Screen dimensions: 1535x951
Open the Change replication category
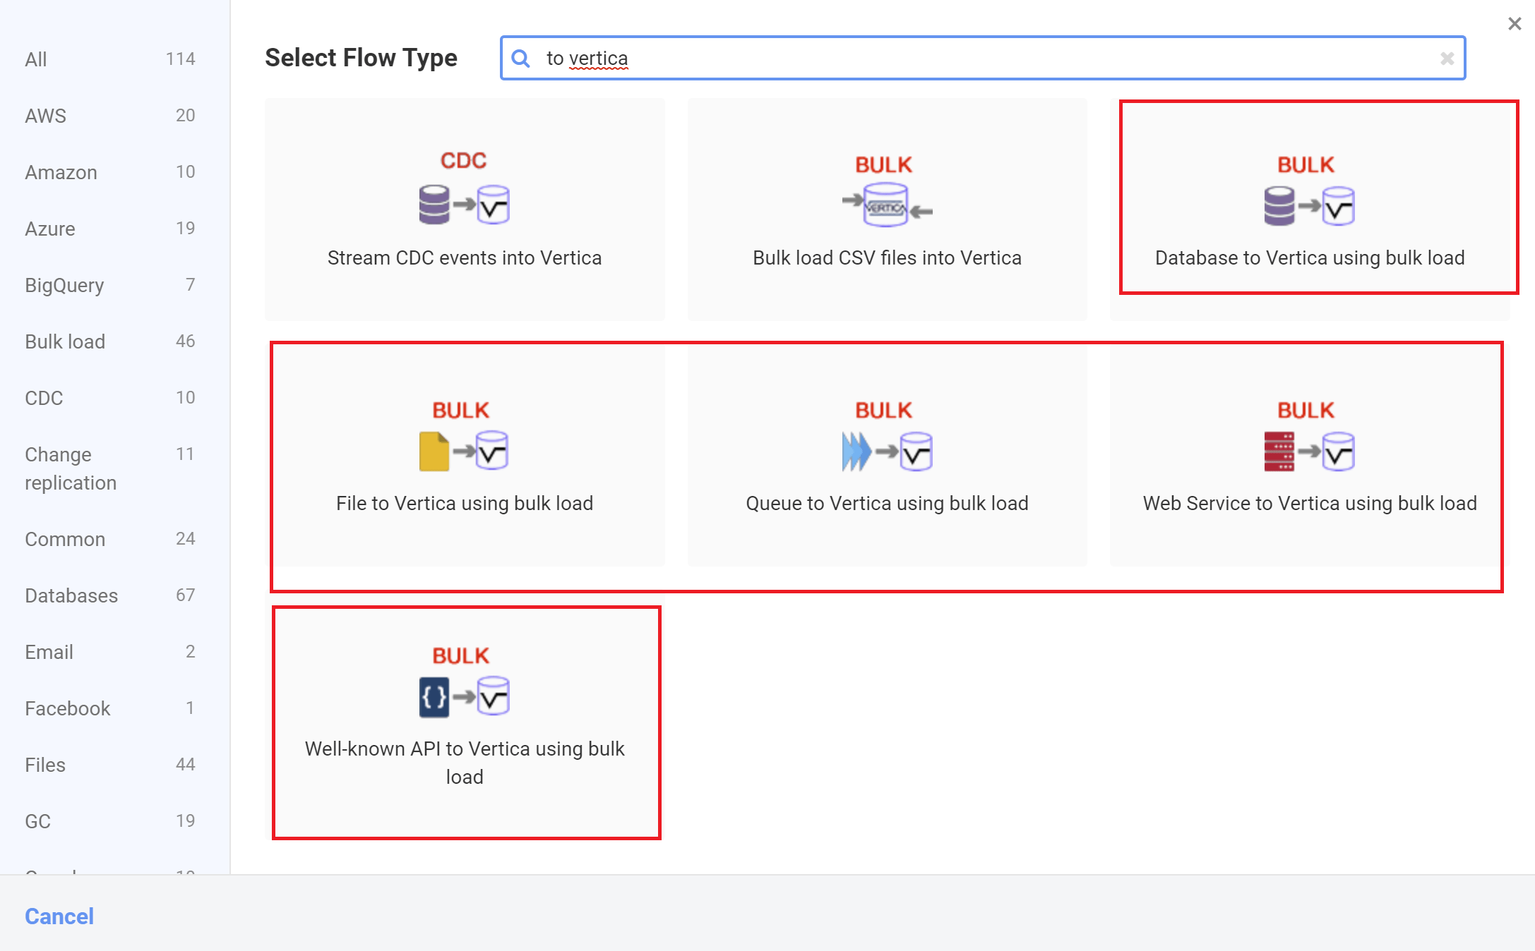[71, 468]
